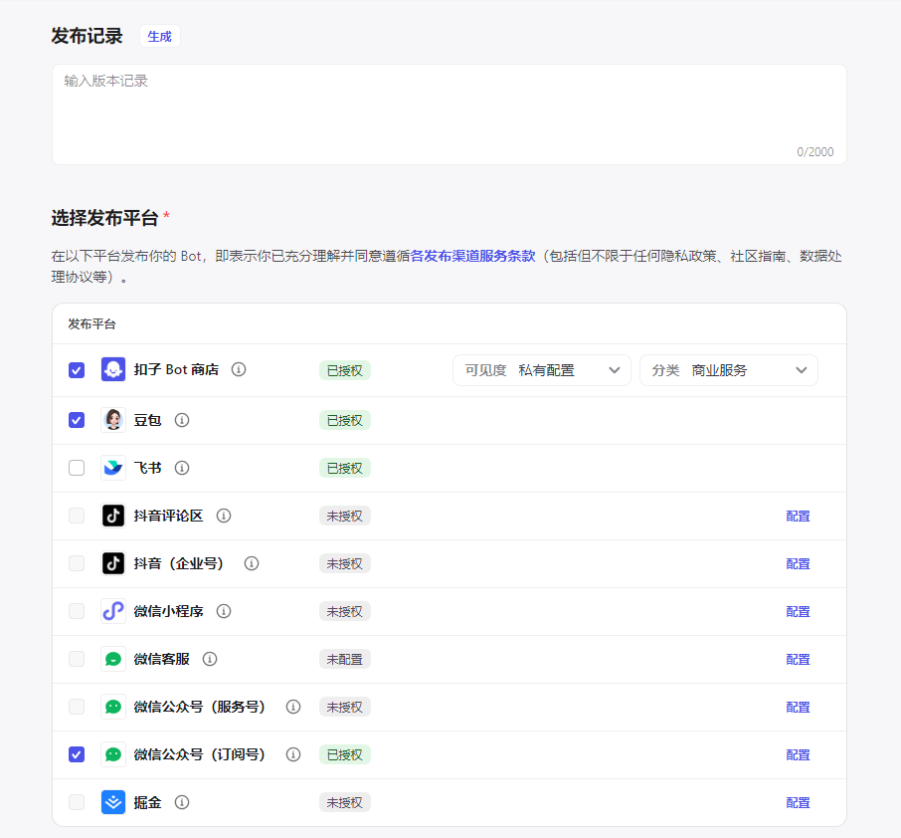The image size is (901, 838).
Task: Show info tooltip for 微信小程序
Action: [224, 611]
